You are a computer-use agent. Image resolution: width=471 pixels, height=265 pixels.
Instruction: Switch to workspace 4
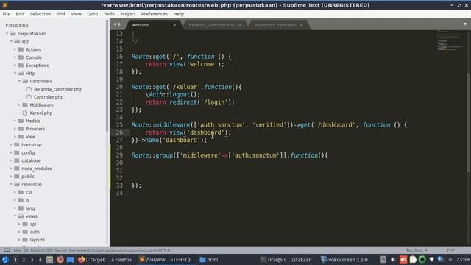tap(40, 260)
